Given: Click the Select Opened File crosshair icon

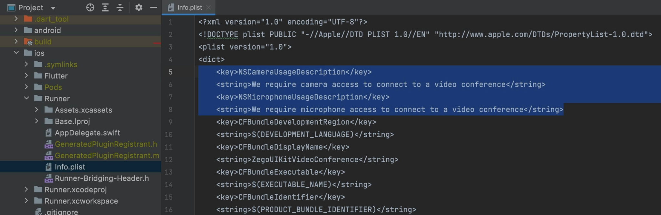Looking at the screenshot, I should (90, 7).
